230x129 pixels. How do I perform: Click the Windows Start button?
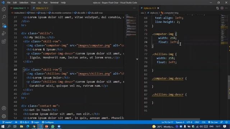3,126
